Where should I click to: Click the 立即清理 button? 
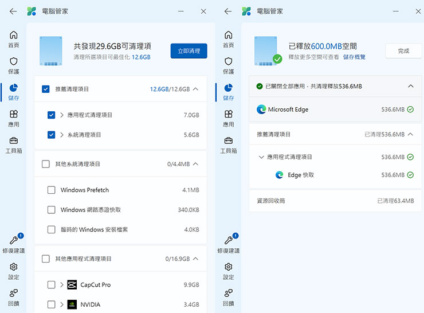[x=189, y=51]
